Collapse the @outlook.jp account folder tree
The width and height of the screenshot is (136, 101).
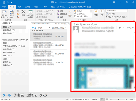pos(2,40)
